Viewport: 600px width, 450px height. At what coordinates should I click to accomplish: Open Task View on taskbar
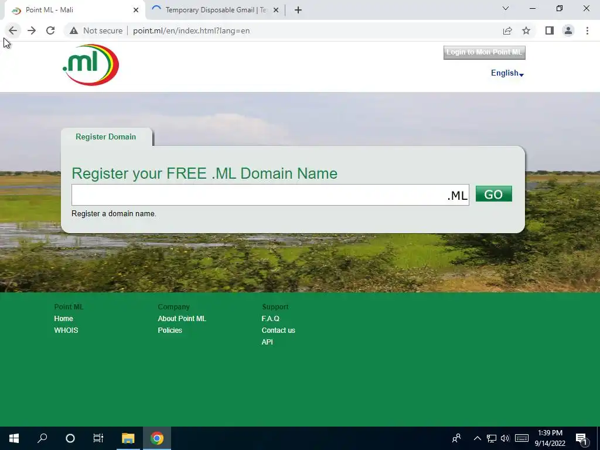click(x=98, y=438)
